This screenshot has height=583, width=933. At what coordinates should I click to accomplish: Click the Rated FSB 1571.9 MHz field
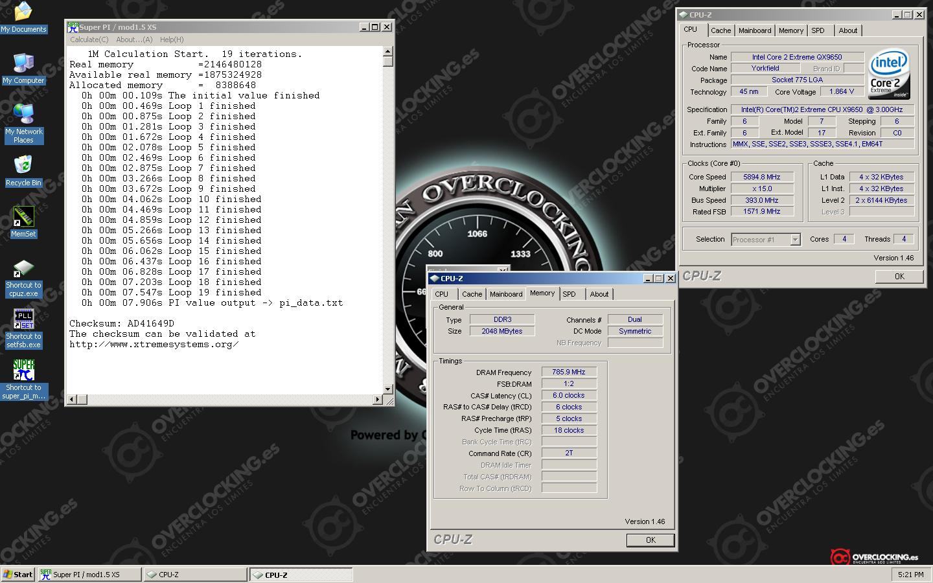[x=762, y=211]
